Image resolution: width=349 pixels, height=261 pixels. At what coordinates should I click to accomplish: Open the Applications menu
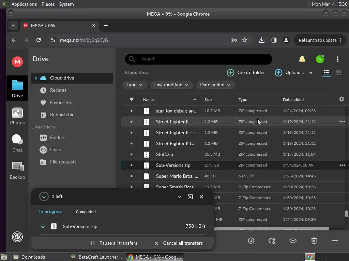24,4
